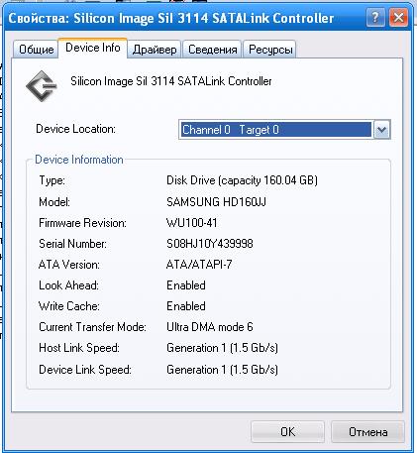Click the Host Link Speed Generation 1 value
The image size is (417, 453).
coord(222,348)
